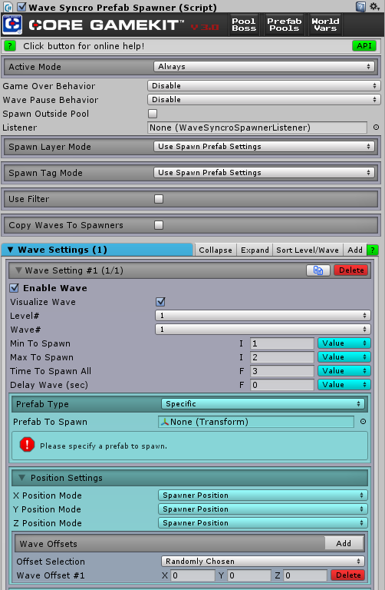Open object picker for Listener field
385x590 pixels.
pyautogui.click(x=376, y=128)
